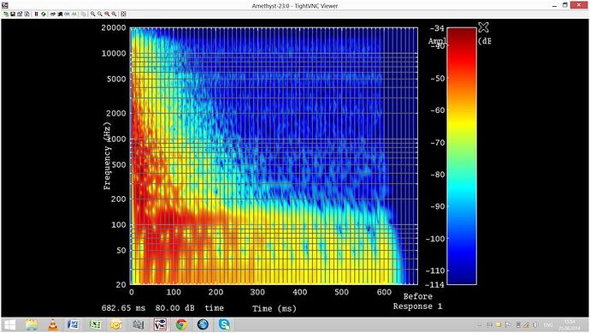Open VLC media player from taskbar
Viewport: 590px width, 333px height.
[53, 324]
